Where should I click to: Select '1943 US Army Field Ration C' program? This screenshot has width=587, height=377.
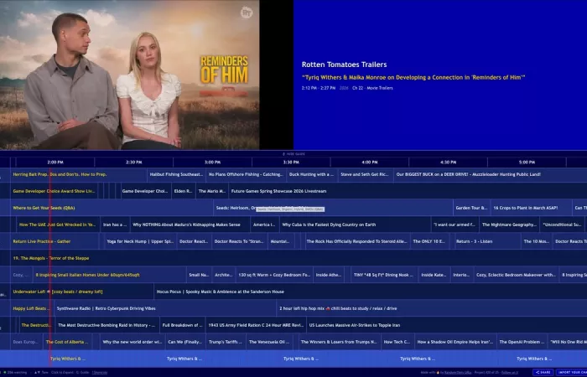[256, 325]
